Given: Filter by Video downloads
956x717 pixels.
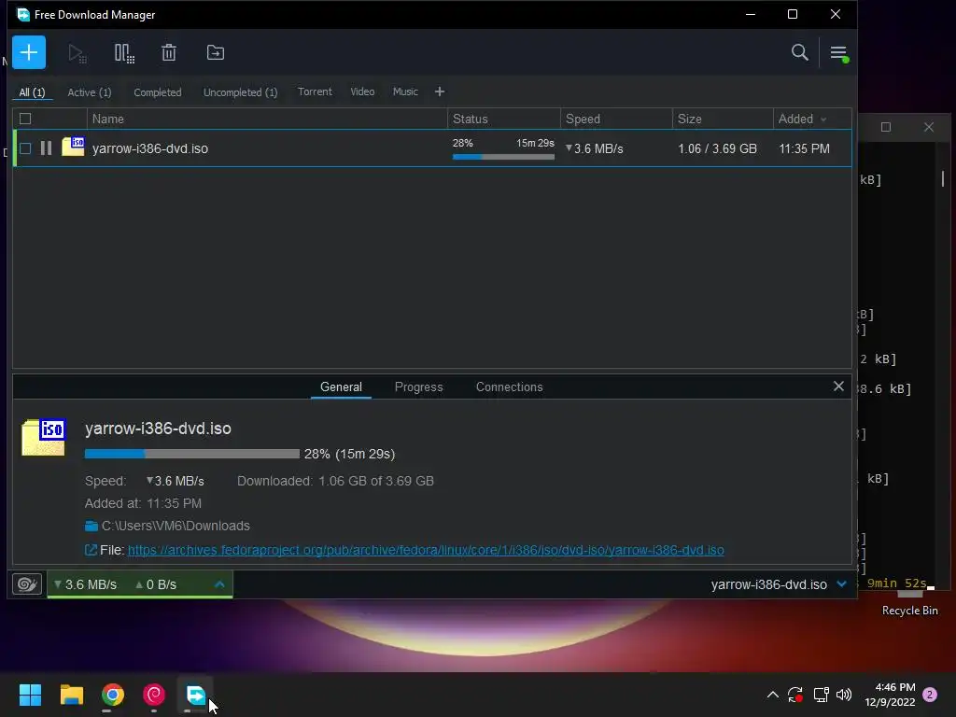Looking at the screenshot, I should (x=362, y=91).
